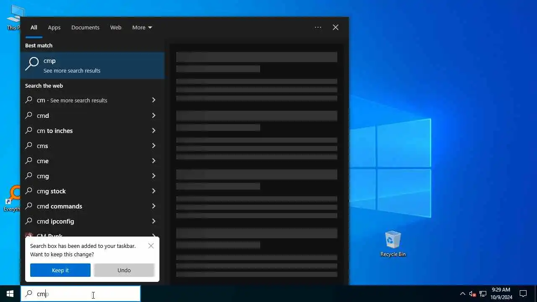
Task: Expand the arrow beside 'cmg stock'
Action: [x=154, y=191]
